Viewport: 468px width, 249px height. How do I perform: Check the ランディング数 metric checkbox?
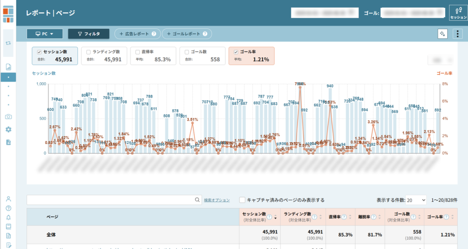point(88,52)
